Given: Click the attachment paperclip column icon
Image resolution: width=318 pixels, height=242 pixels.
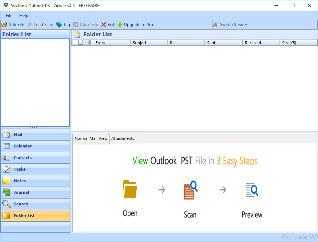Looking at the screenshot, I should tap(89, 42).
